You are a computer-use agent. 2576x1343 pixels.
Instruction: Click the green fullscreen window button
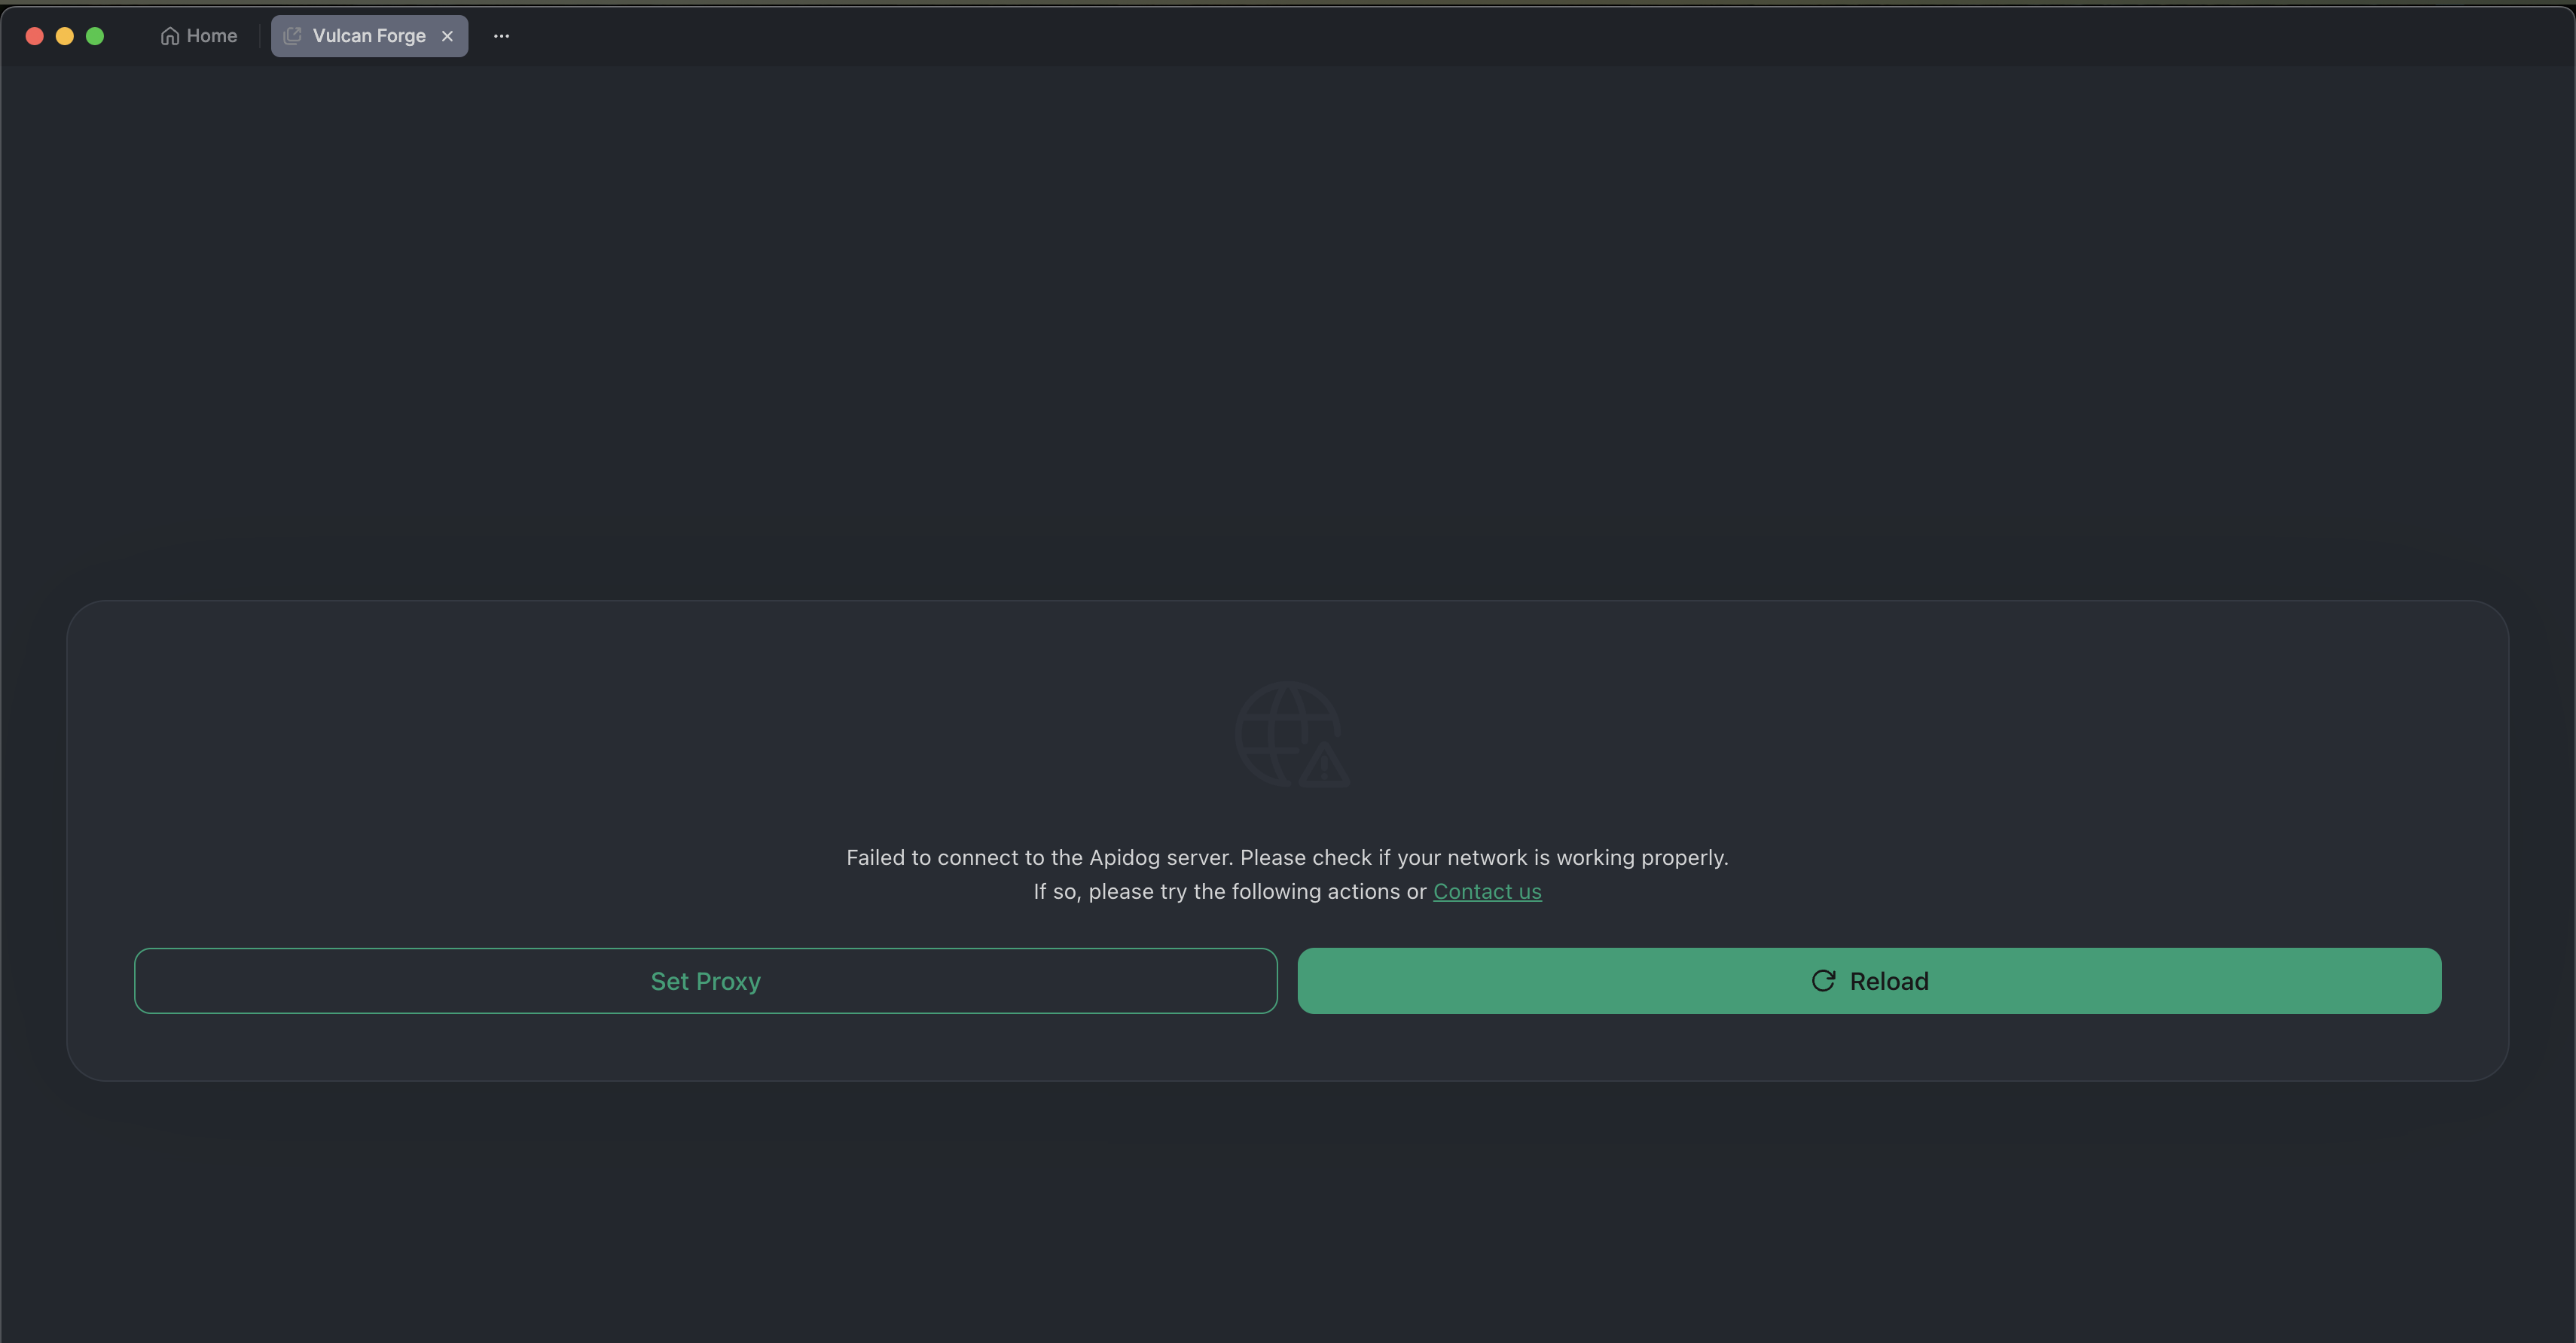[x=95, y=36]
